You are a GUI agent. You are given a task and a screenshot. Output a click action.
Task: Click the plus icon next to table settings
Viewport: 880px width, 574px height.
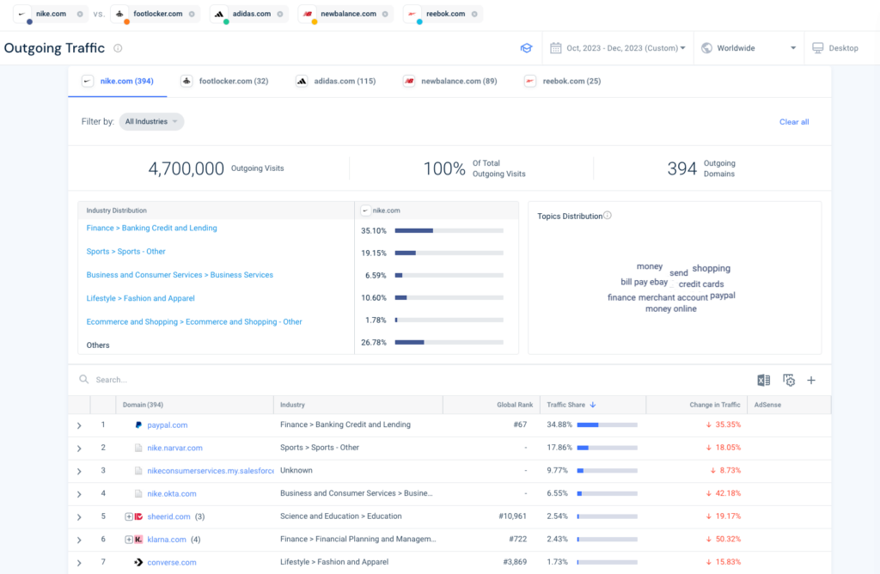pyautogui.click(x=810, y=380)
